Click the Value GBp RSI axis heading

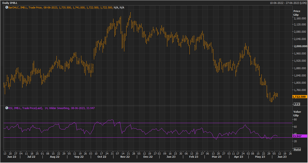pos(297,113)
